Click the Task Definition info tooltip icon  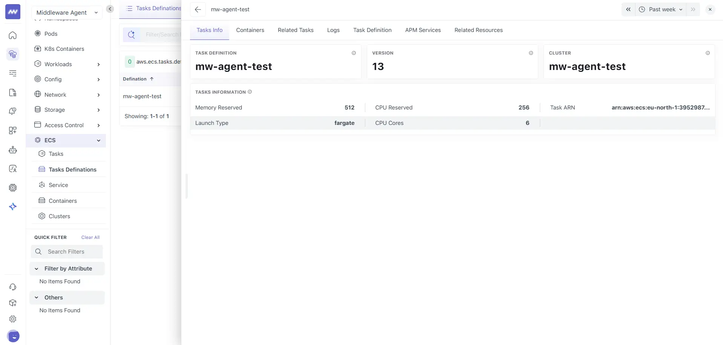coord(354,53)
